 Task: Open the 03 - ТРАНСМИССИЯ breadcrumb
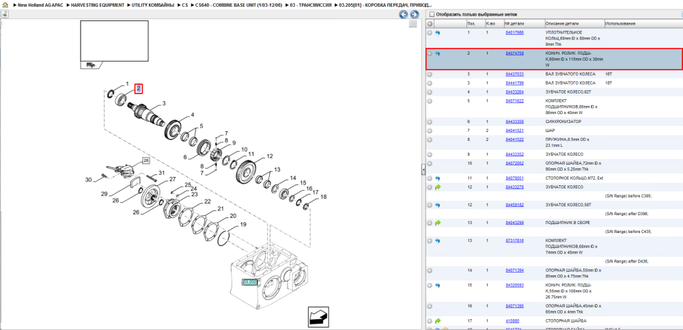(x=311, y=5)
